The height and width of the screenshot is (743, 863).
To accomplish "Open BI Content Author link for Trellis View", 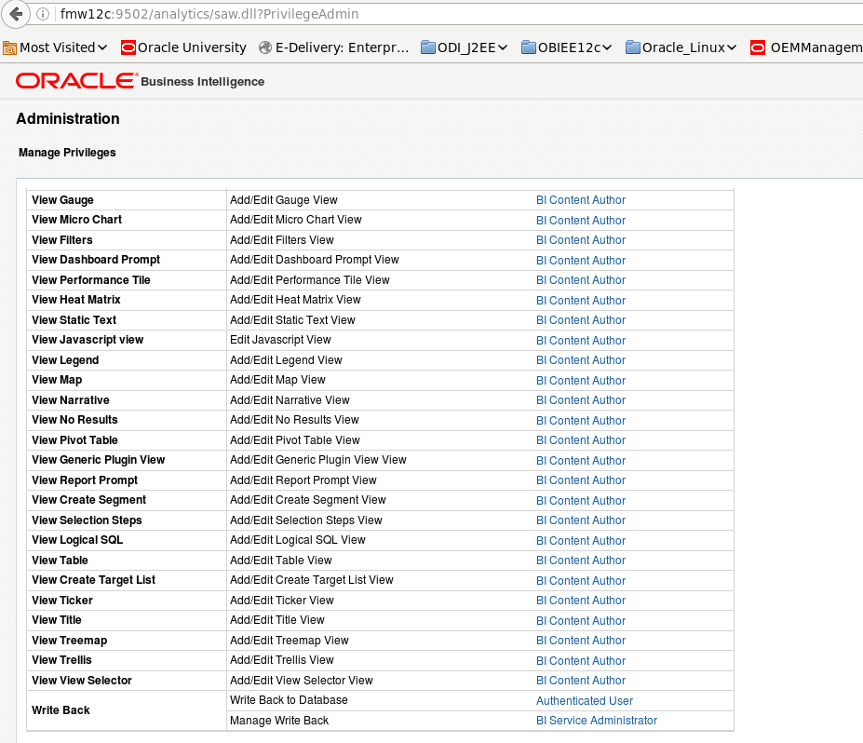I will point(581,660).
